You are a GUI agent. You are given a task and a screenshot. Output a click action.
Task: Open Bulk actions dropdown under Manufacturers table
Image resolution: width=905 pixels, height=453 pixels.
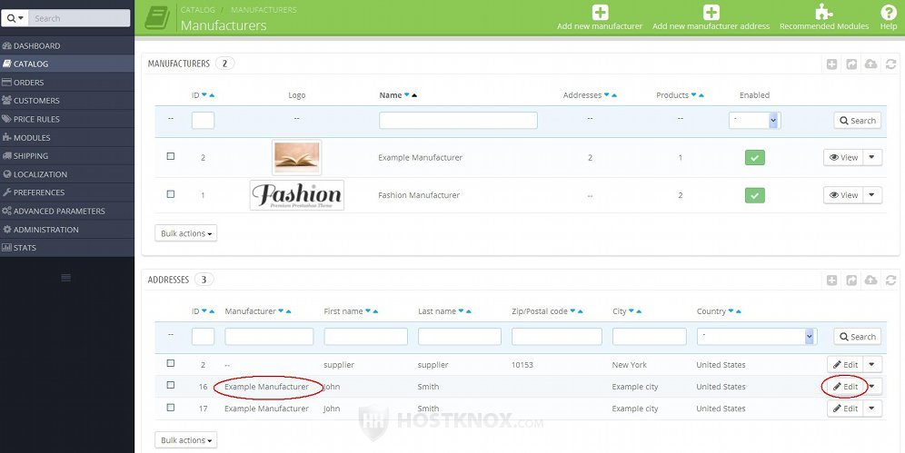[186, 233]
